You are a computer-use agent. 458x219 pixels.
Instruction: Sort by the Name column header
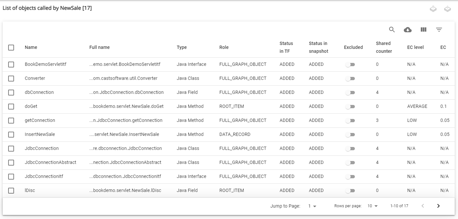pos(31,47)
